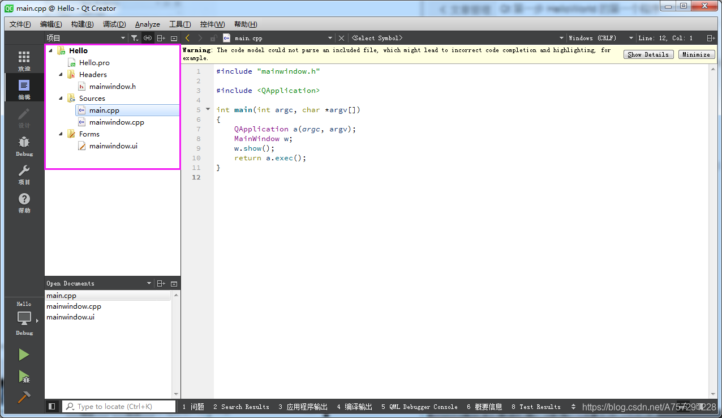Open the Projects (项目) mode in sidebar
Viewport: 722px width, 418px height.
[x=24, y=174]
